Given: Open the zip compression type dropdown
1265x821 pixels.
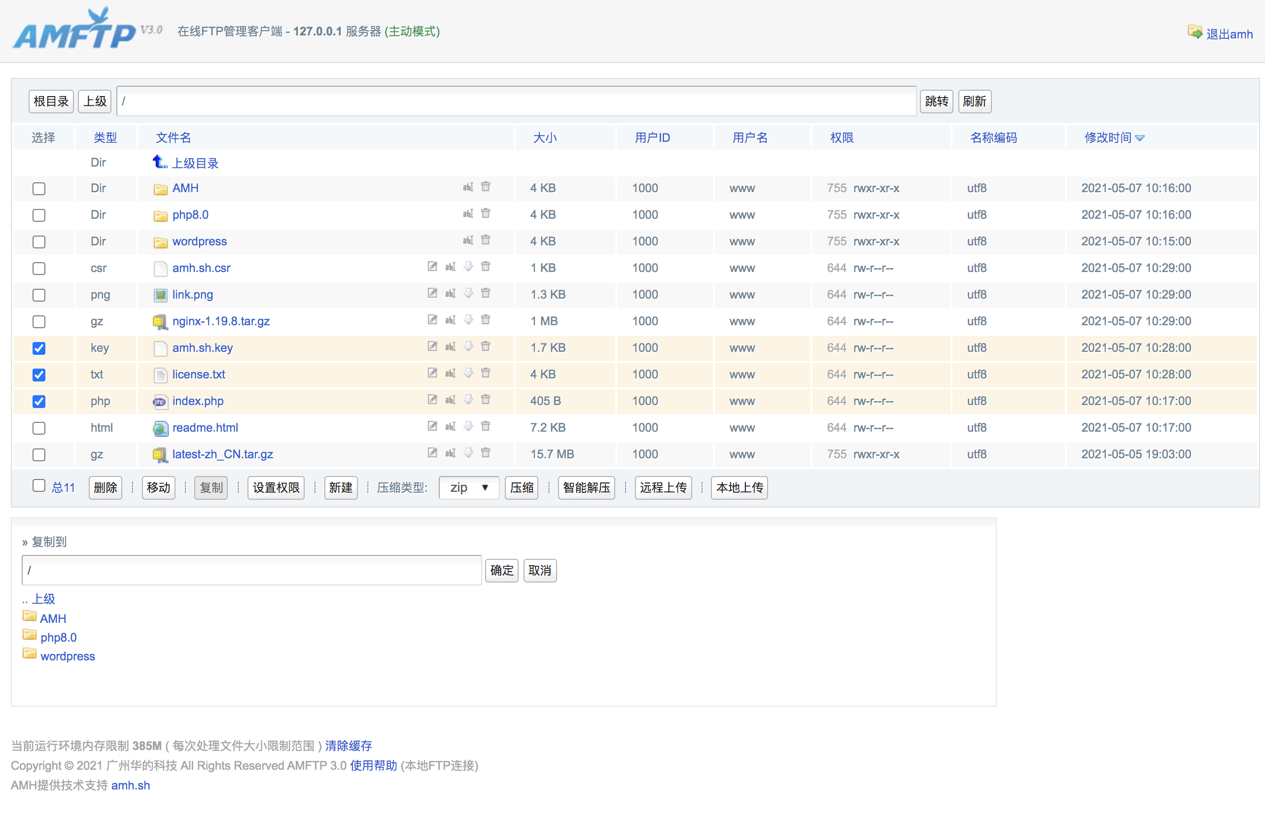Looking at the screenshot, I should click(468, 487).
